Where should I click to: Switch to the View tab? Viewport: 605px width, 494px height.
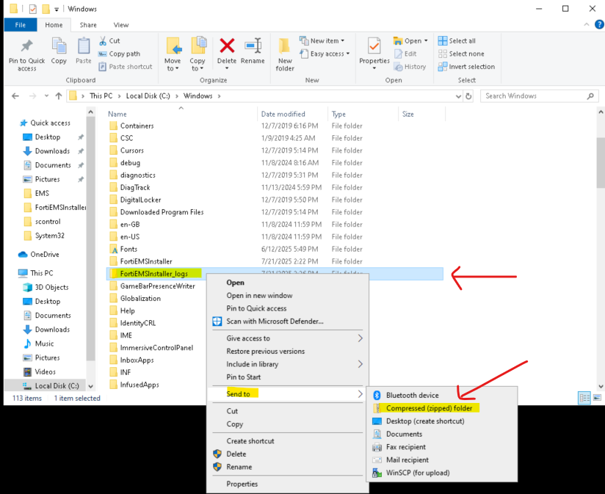(x=120, y=25)
